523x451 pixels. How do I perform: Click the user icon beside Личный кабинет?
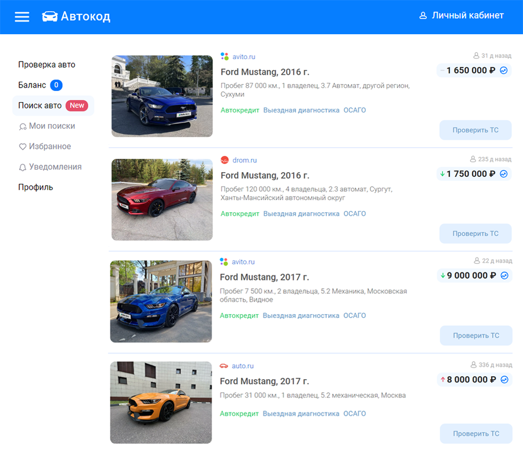tap(423, 15)
